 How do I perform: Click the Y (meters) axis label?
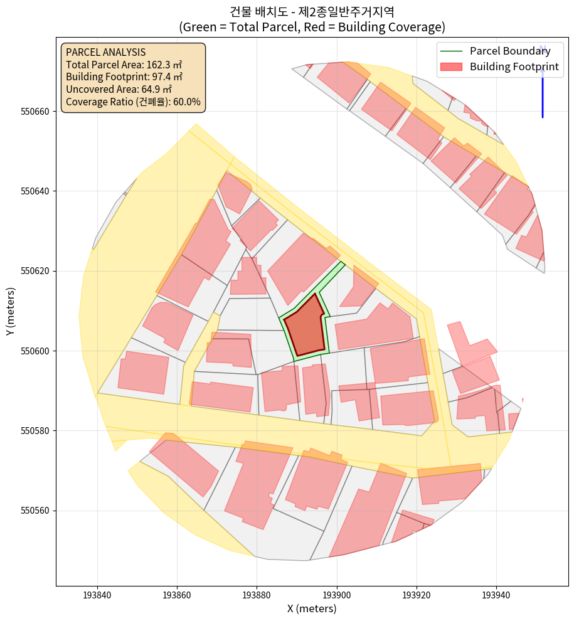coord(10,312)
